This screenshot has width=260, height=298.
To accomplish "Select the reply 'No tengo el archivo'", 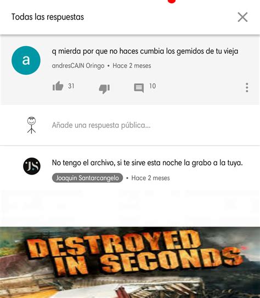I will pos(148,163).
